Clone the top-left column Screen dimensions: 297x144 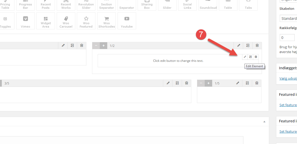pyautogui.click(x=72, y=46)
